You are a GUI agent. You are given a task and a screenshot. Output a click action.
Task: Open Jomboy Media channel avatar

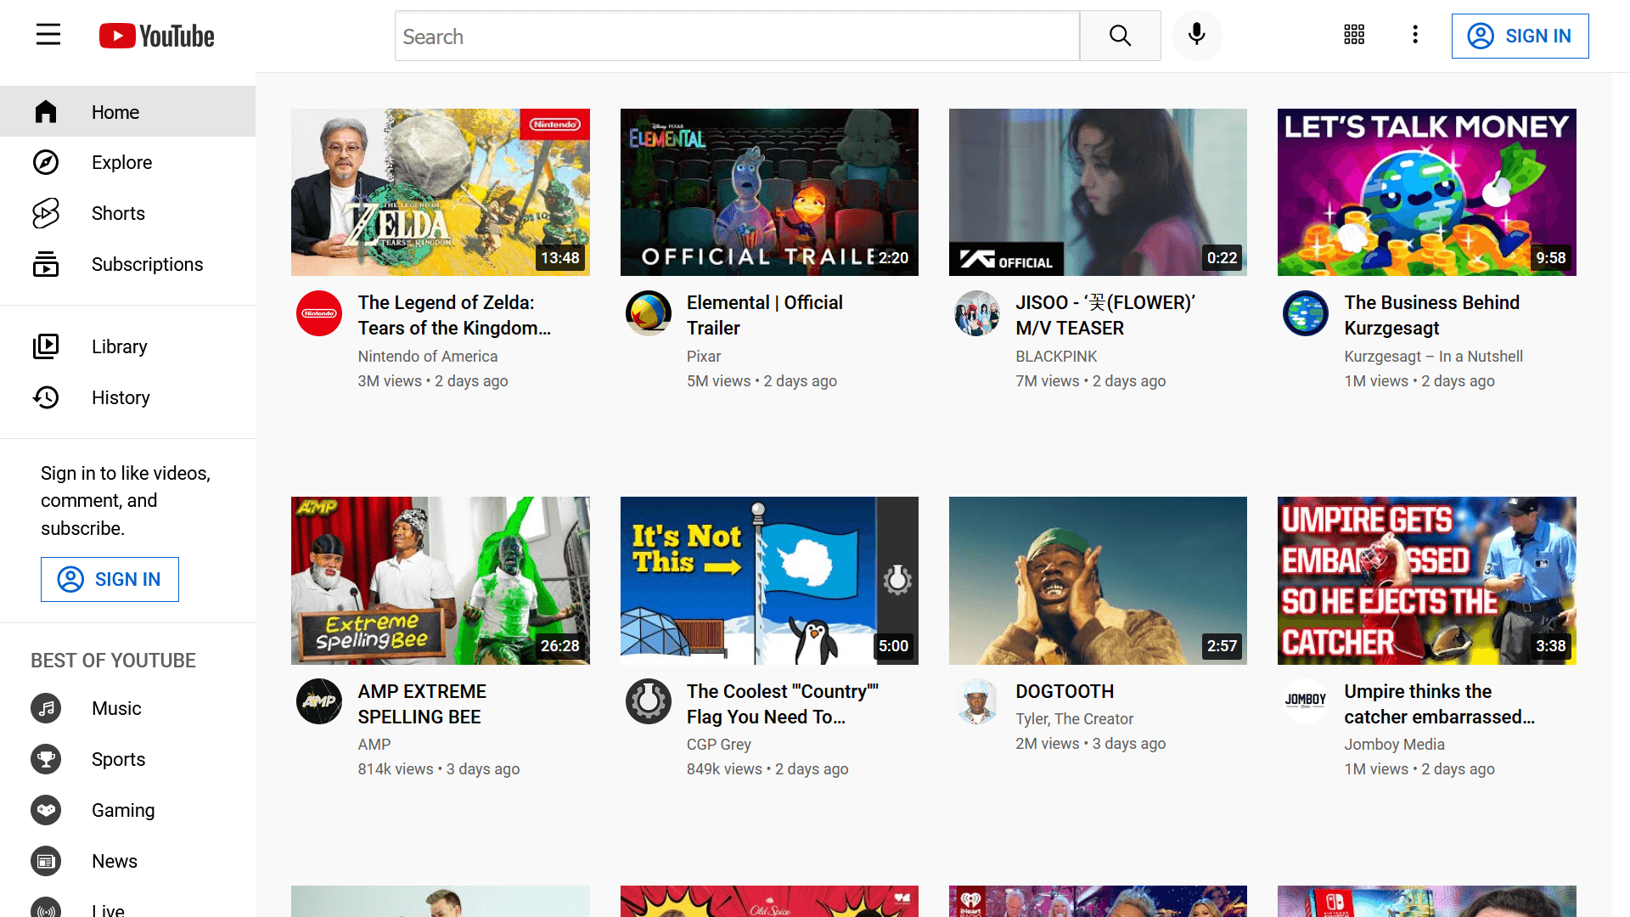point(1306,701)
